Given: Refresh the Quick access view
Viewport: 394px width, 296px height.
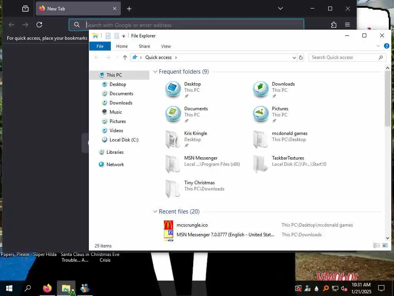Looking at the screenshot, I should (301, 58).
